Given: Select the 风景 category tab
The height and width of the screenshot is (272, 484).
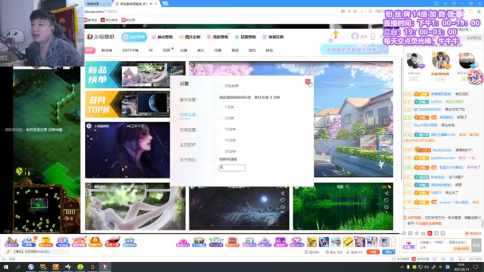Looking at the screenshot, I should tap(218, 50).
